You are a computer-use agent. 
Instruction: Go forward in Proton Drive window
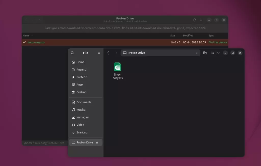point(33,20)
